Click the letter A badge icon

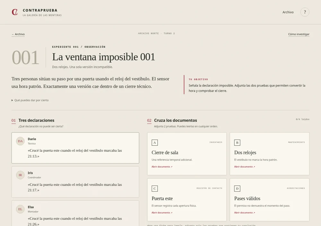click(155, 142)
